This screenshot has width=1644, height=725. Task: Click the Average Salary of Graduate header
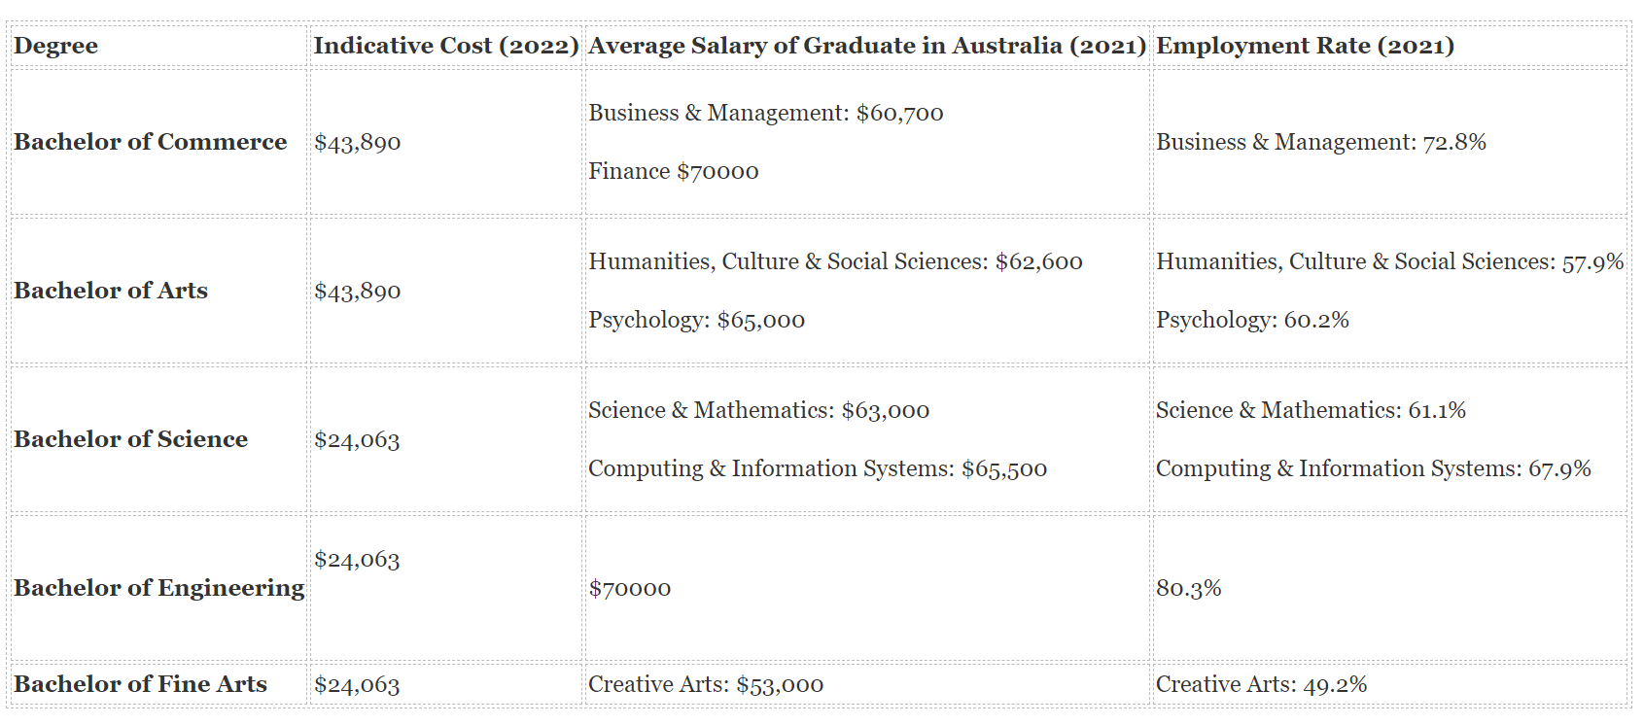[x=867, y=46]
